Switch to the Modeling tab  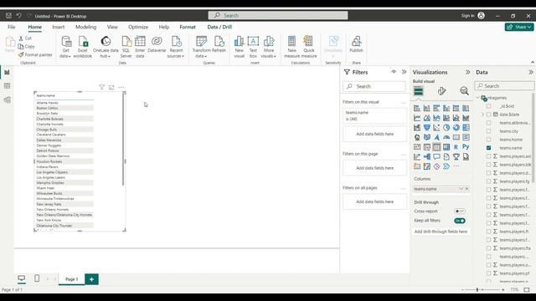(85, 27)
